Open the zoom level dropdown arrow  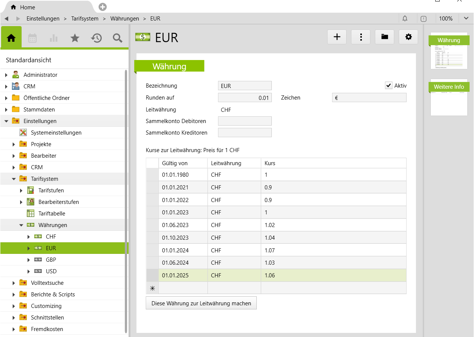(x=466, y=18)
